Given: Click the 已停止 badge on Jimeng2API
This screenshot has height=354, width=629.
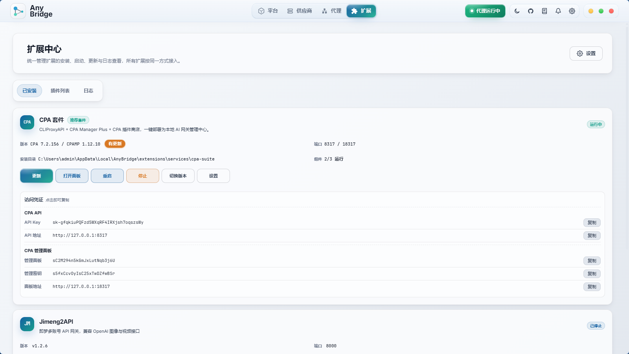Looking at the screenshot, I should click(x=596, y=326).
